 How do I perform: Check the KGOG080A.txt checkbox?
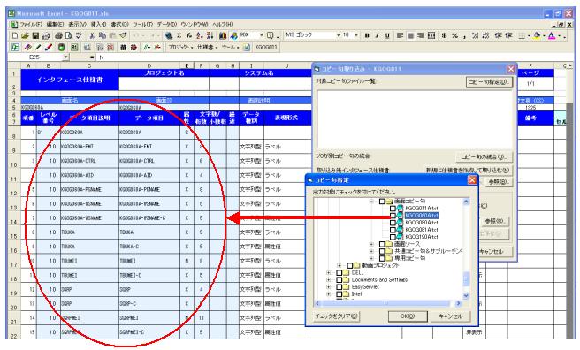point(393,223)
